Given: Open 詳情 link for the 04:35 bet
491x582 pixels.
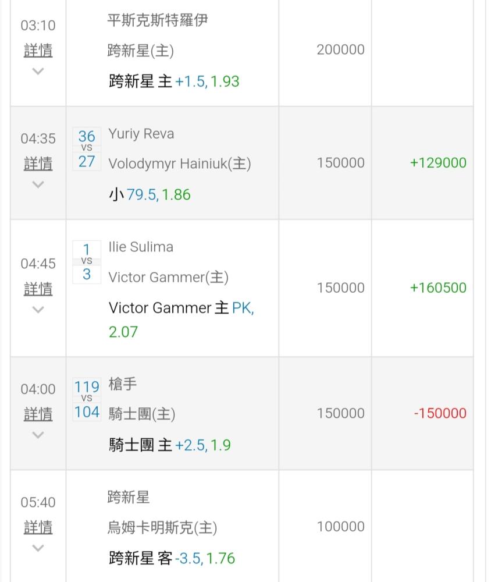Looking at the screenshot, I should tap(38, 164).
